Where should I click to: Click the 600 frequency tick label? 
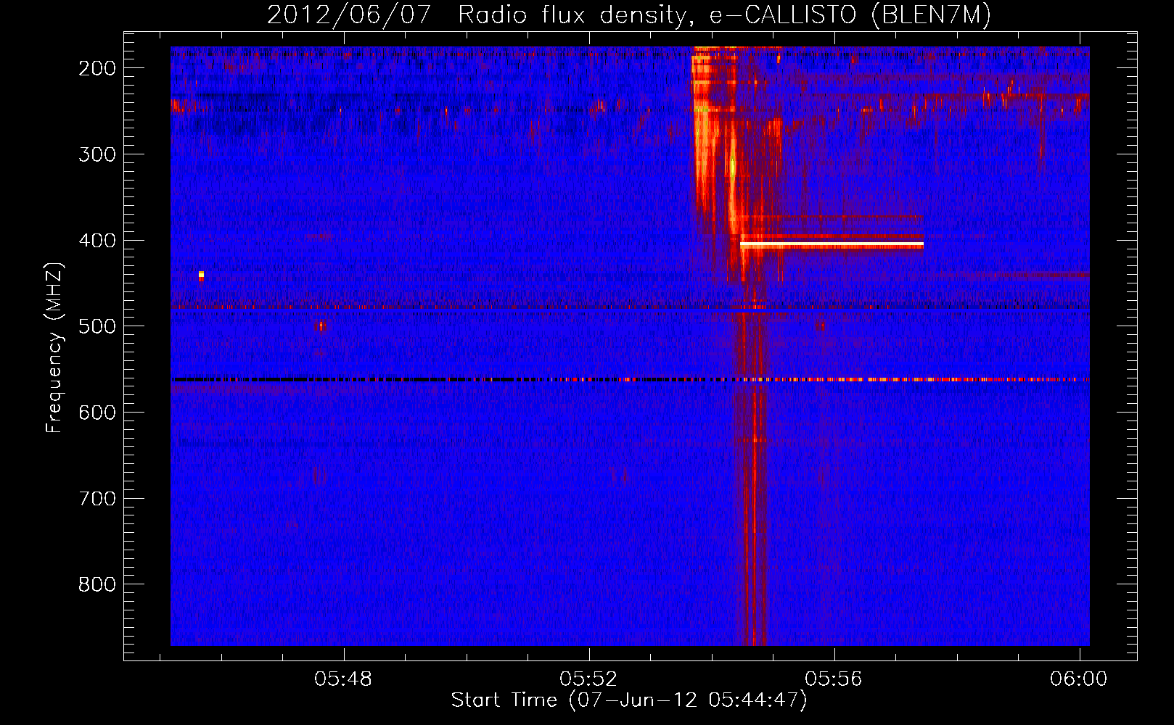pyautogui.click(x=97, y=413)
